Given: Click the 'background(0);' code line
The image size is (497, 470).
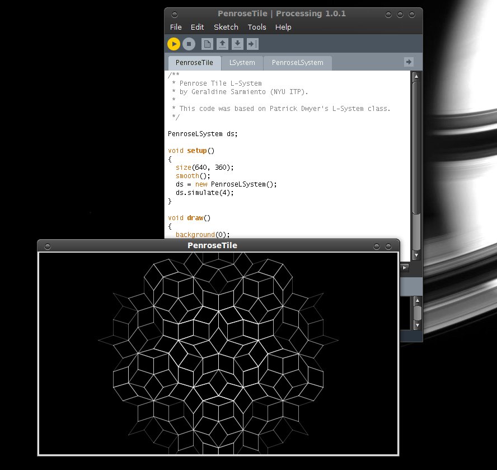Looking at the screenshot, I should (203, 235).
